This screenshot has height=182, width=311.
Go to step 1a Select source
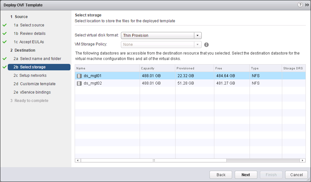point(32,25)
